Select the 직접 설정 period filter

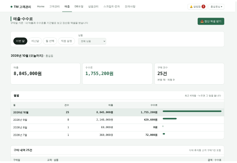click(66, 41)
